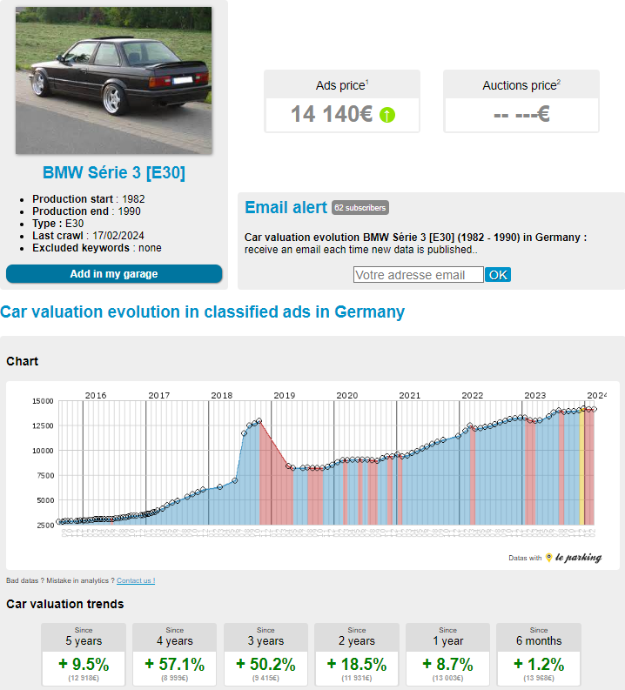
Task: Select the Since 6 months trend card
Action: click(x=539, y=654)
